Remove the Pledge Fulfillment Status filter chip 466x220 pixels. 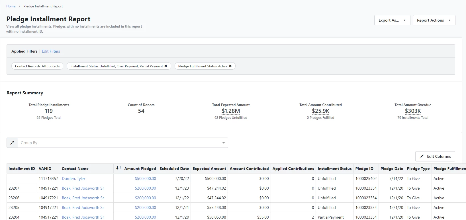click(x=230, y=66)
